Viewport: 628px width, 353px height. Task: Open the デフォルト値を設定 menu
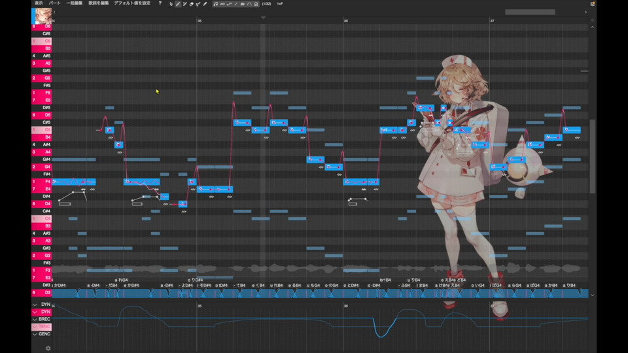click(x=132, y=3)
